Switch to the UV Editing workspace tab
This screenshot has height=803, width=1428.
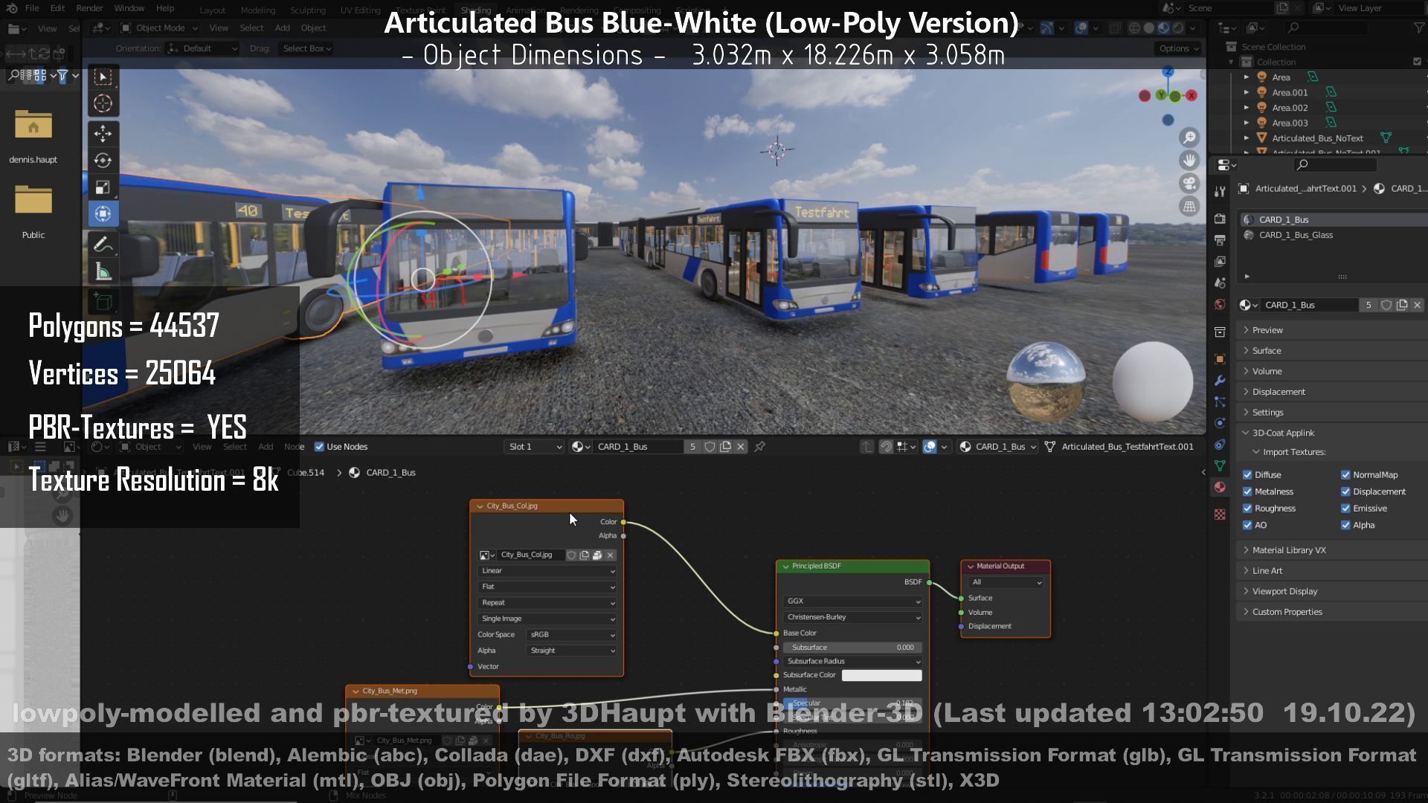(361, 10)
